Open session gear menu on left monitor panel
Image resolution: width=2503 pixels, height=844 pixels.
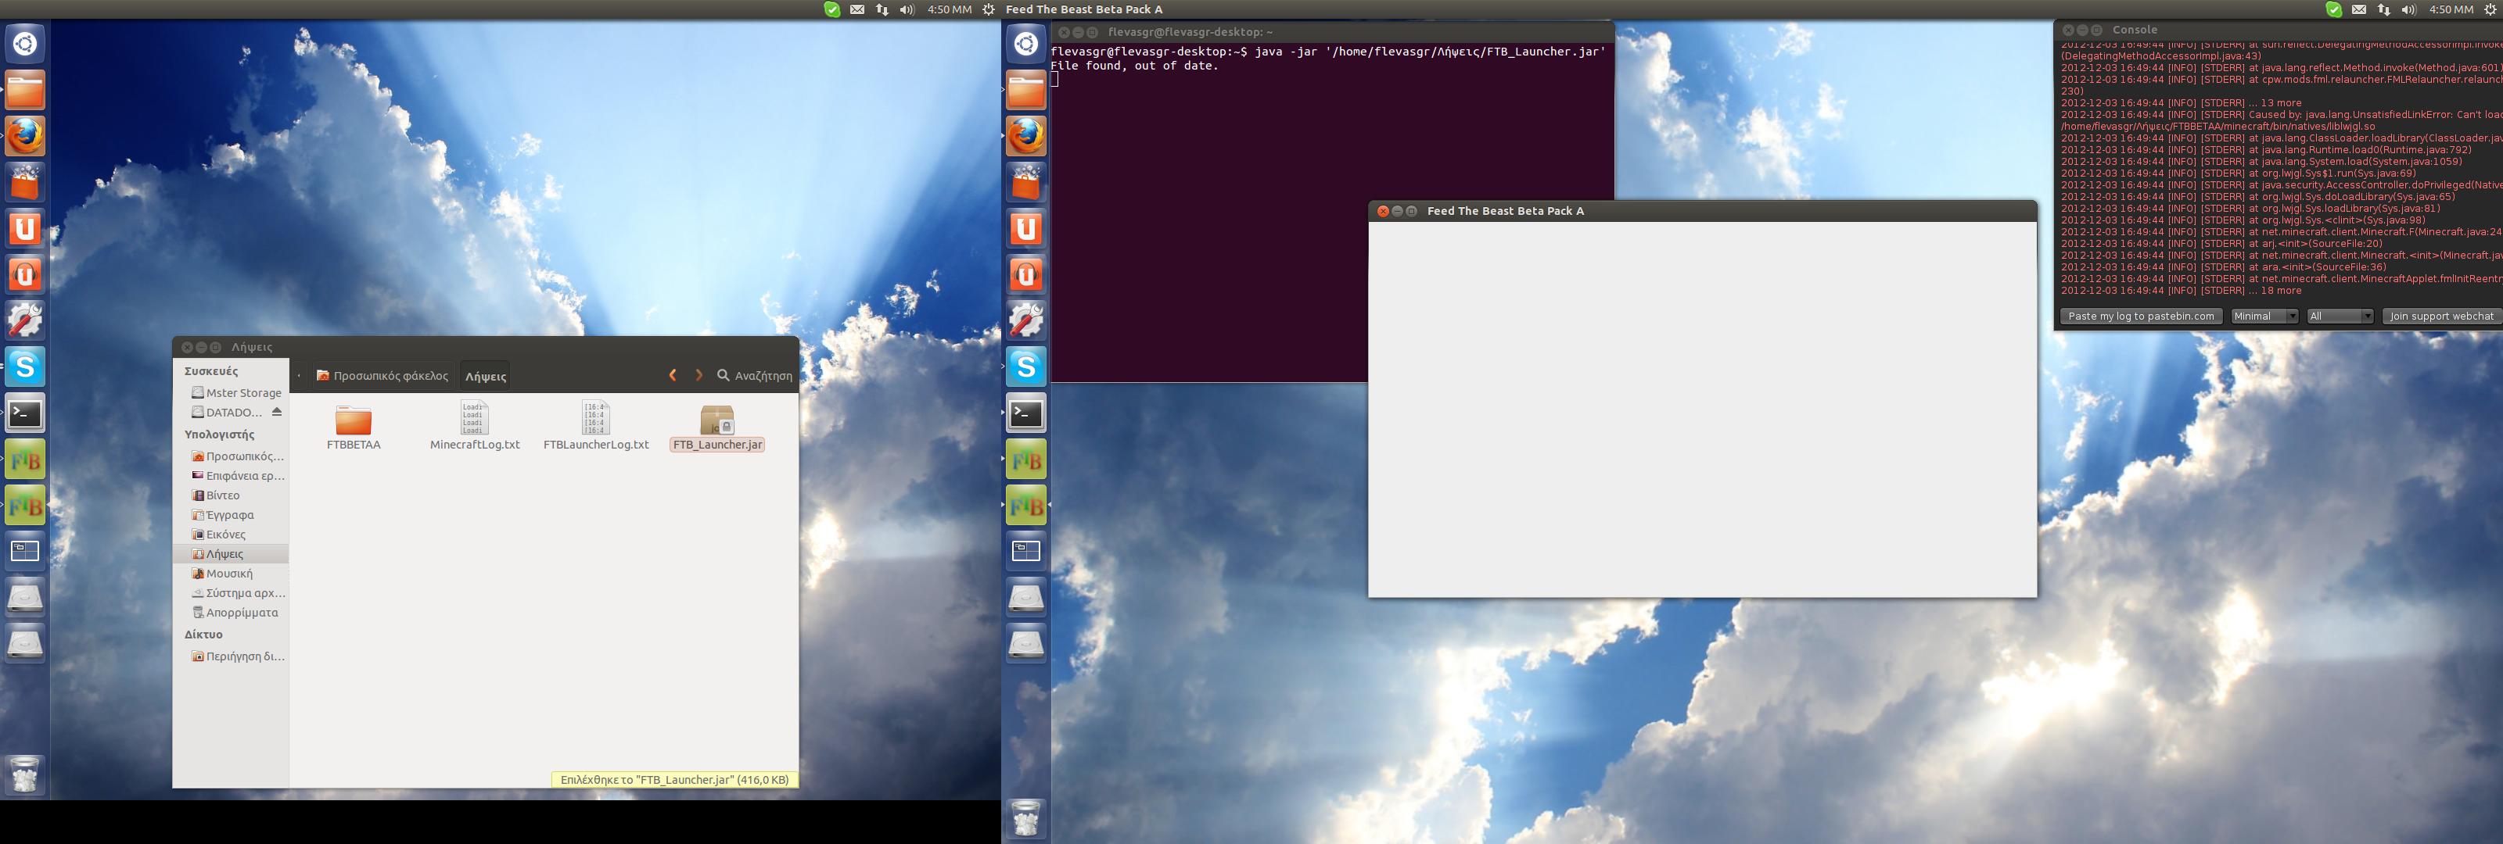point(988,9)
